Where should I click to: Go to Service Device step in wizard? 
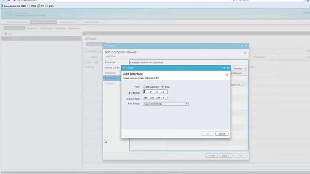112,68
